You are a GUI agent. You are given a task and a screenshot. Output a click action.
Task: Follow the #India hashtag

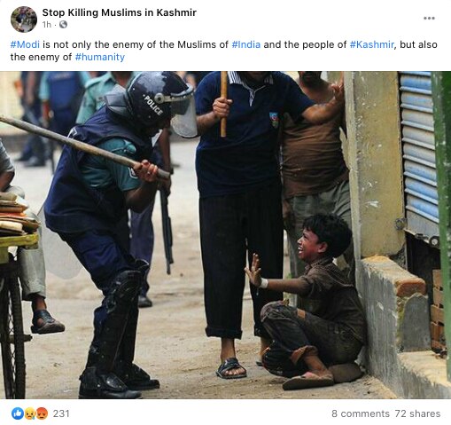coord(246,44)
